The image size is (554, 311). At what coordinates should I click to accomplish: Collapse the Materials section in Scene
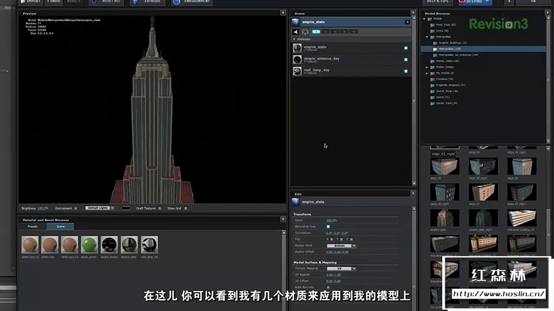click(x=294, y=39)
